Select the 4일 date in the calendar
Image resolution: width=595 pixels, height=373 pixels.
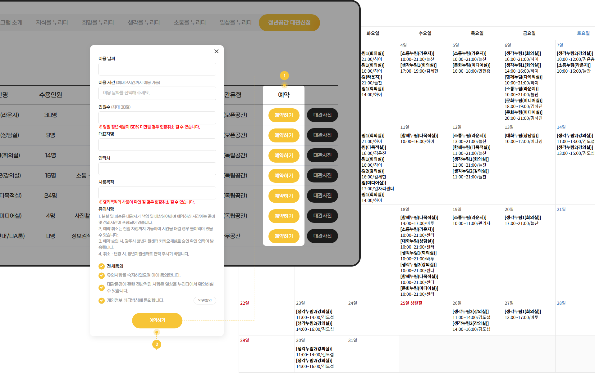coord(403,45)
